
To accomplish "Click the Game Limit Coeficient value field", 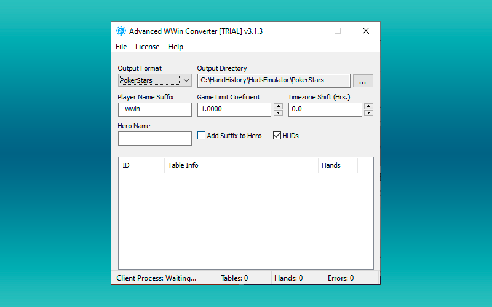I will 234,109.
